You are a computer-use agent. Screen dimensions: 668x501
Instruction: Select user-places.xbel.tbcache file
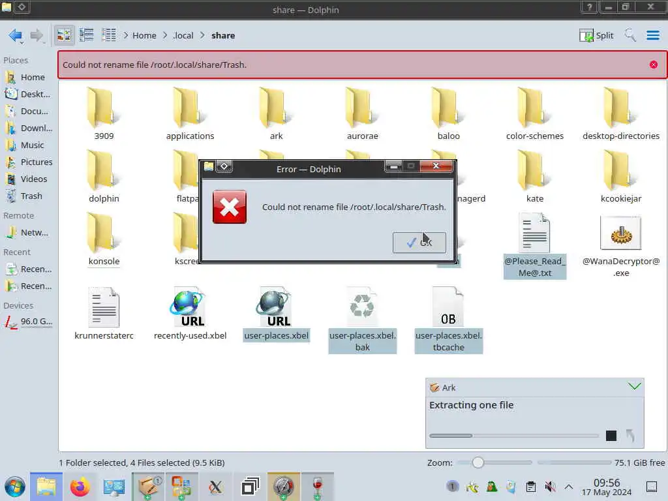click(x=448, y=320)
